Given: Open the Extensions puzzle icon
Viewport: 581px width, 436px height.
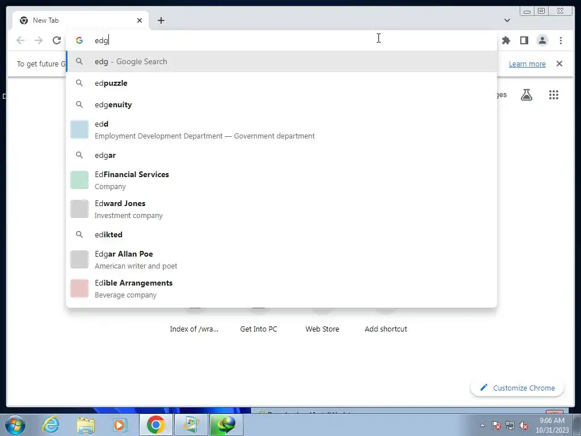Looking at the screenshot, I should coord(506,40).
